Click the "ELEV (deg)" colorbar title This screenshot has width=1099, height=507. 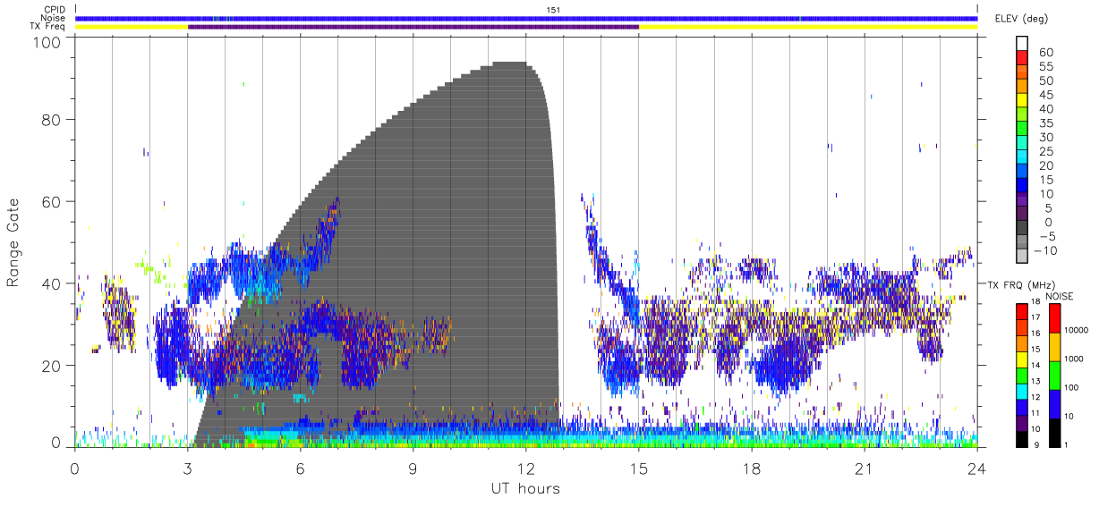tap(1022, 19)
